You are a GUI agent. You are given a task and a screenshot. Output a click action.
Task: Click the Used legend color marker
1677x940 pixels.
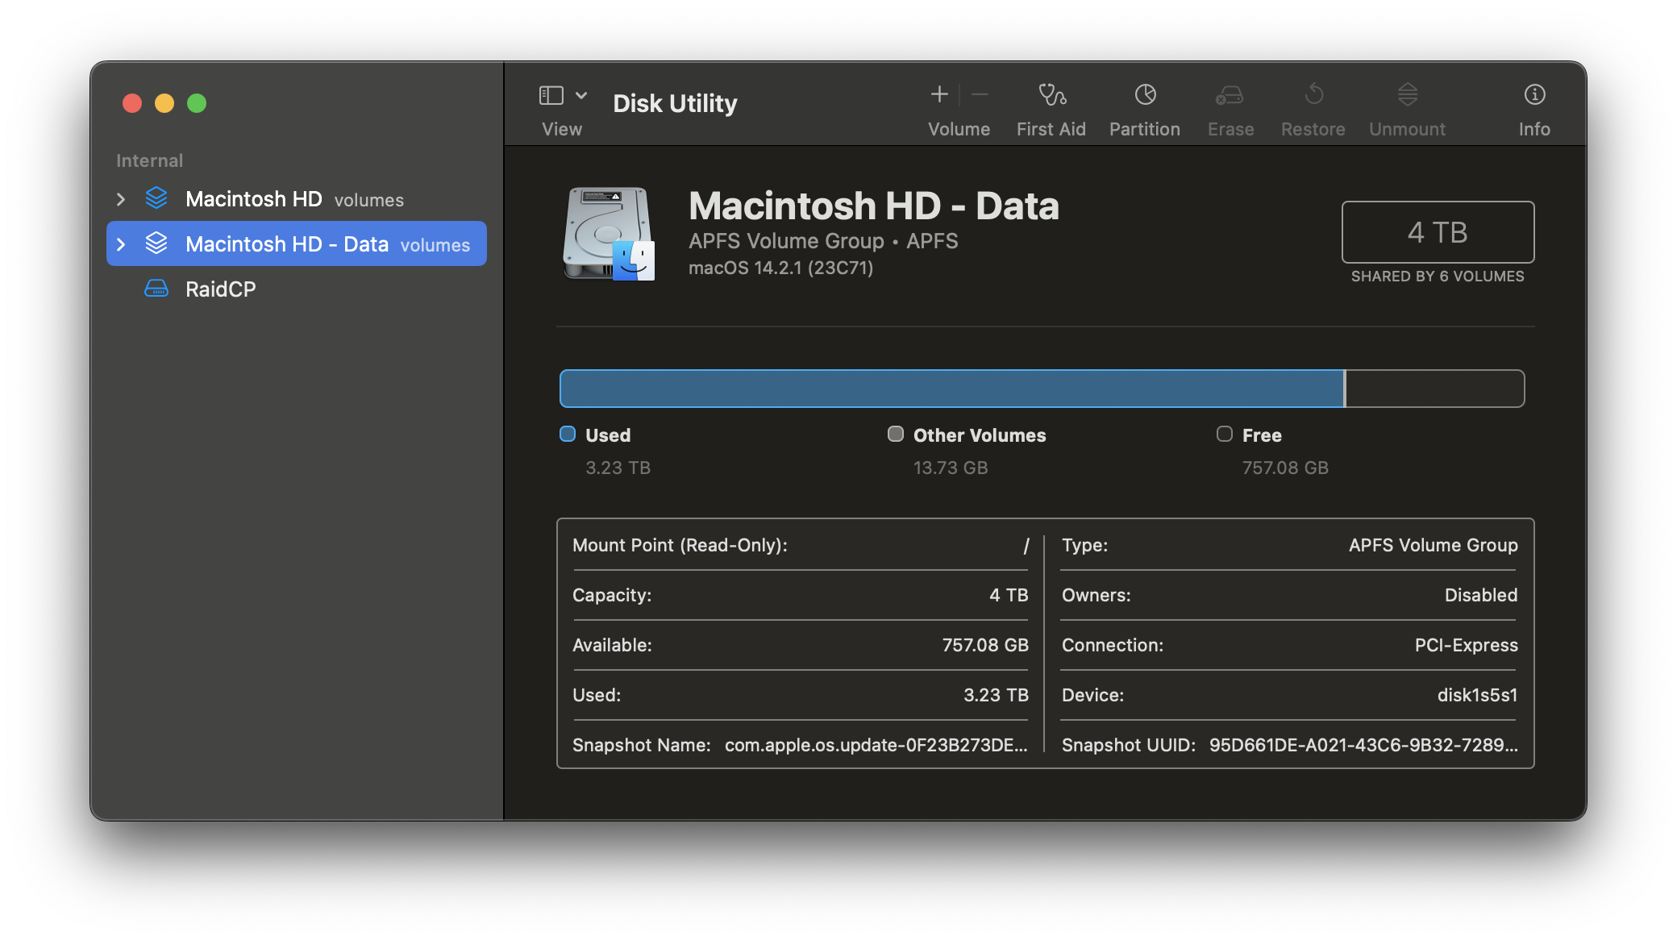point(568,435)
